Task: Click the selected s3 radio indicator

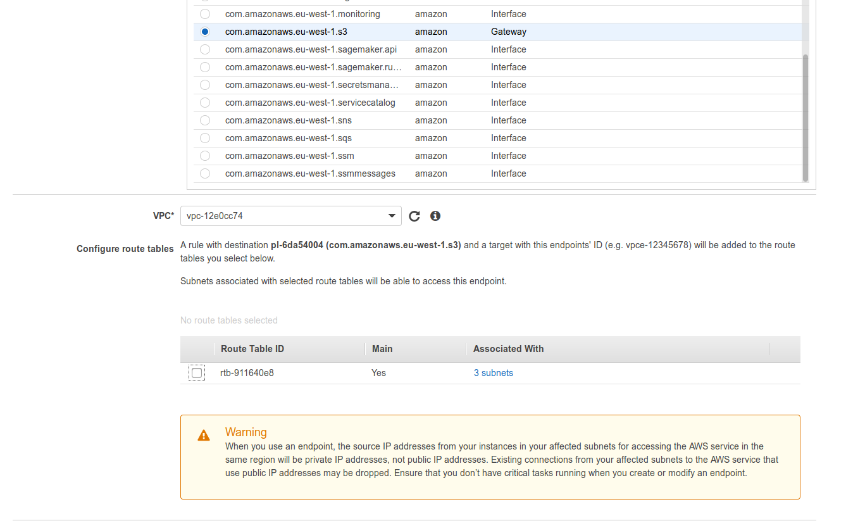Action: (x=204, y=31)
